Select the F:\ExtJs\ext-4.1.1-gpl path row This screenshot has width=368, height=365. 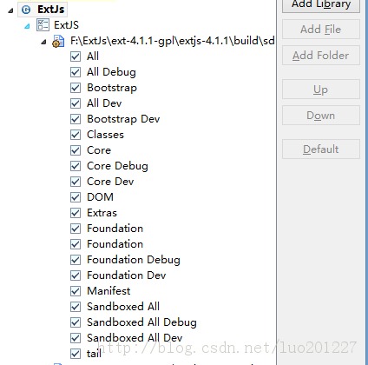click(x=173, y=41)
